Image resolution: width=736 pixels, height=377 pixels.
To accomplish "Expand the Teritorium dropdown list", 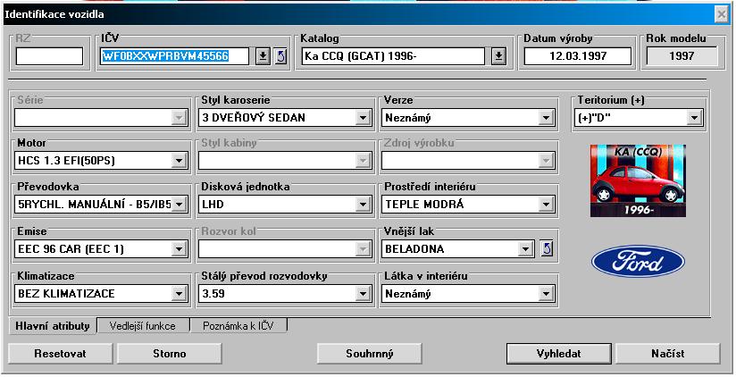I will tap(693, 117).
